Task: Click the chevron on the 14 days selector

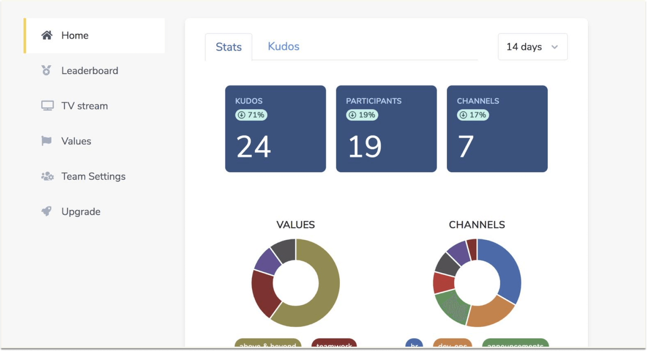Action: pos(554,47)
